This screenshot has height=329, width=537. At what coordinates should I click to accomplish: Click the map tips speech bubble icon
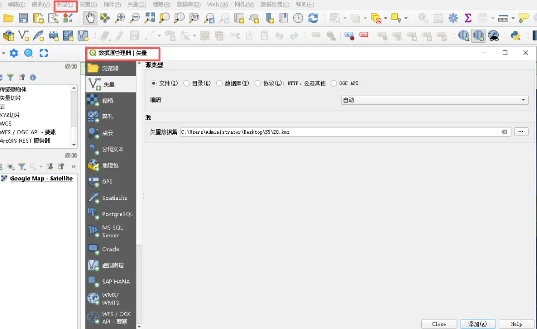pyautogui.click(x=523, y=18)
